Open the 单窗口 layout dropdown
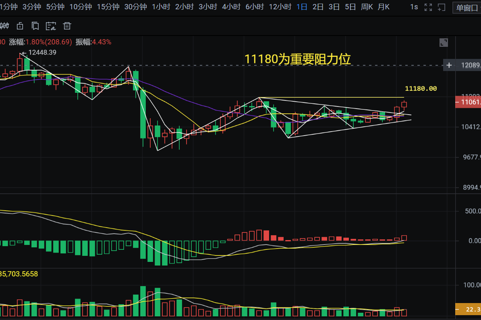The image size is (481, 320). tap(467, 8)
